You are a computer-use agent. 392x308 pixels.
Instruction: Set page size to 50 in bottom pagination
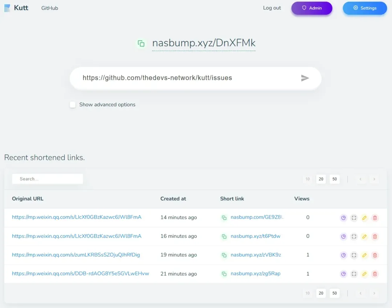335,293
